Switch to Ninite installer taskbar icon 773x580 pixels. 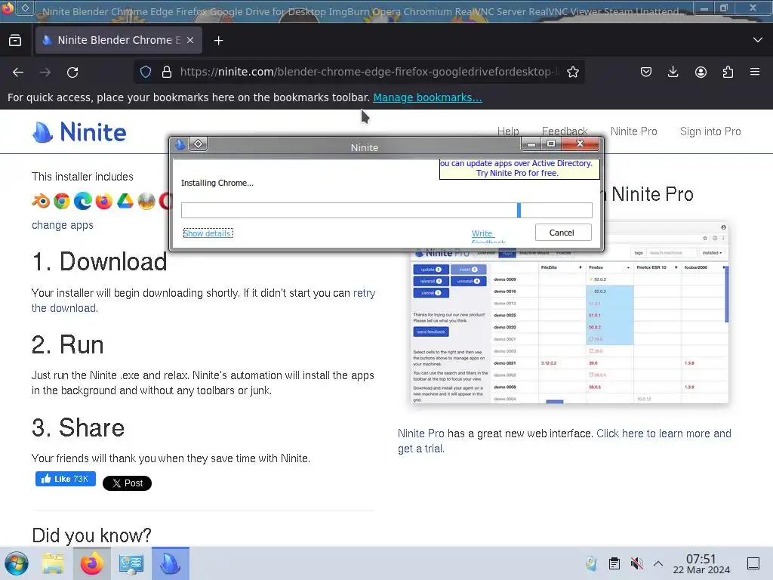170,563
